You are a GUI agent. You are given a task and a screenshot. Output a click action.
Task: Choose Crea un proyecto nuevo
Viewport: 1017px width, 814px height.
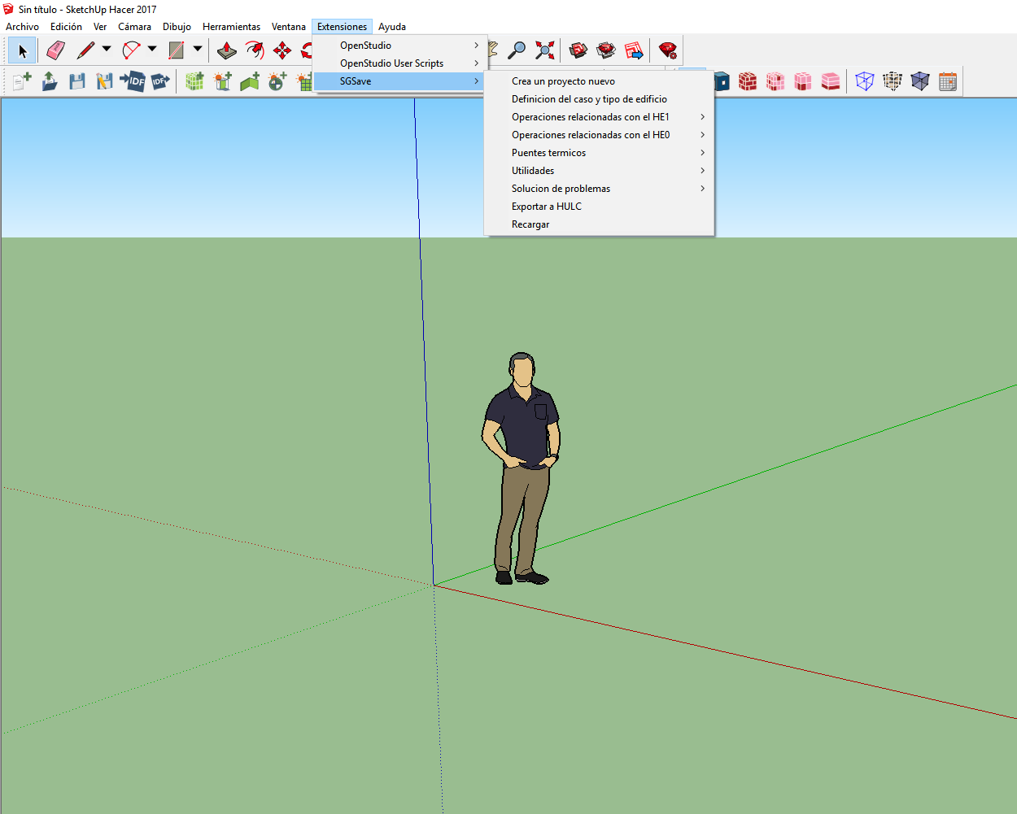tap(563, 81)
